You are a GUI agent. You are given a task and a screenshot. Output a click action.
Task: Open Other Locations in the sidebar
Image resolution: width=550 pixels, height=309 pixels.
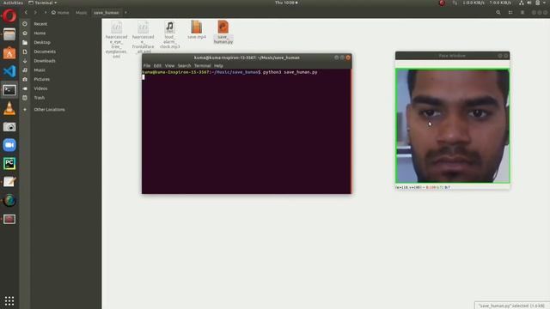pyautogui.click(x=49, y=110)
